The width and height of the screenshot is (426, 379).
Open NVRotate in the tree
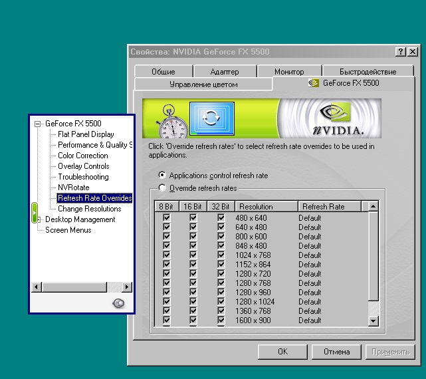pos(74,188)
